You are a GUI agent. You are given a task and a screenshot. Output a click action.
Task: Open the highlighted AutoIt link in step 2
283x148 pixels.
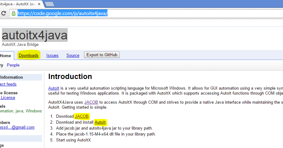point(100,122)
